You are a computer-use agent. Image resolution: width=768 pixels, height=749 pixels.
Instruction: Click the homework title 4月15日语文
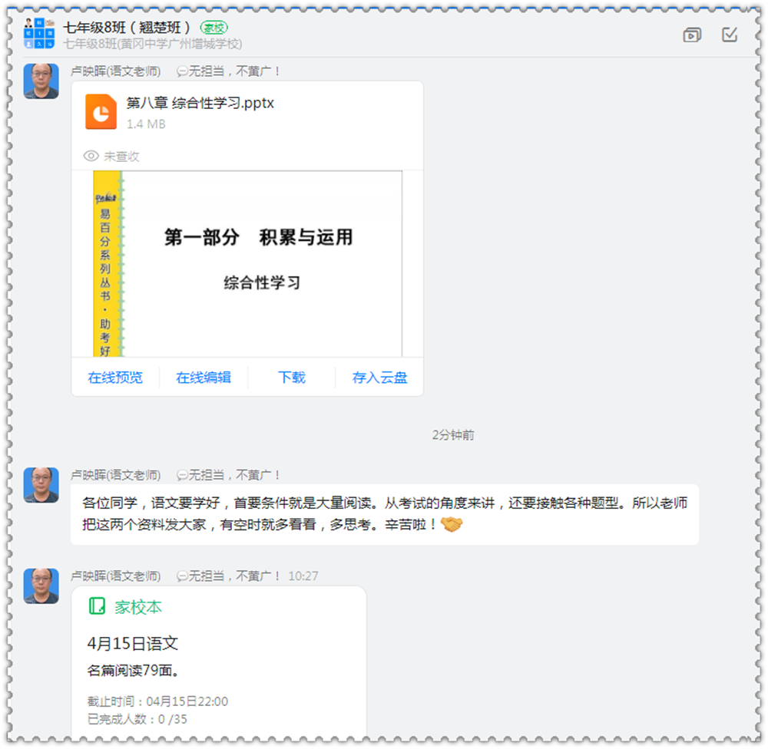[133, 643]
